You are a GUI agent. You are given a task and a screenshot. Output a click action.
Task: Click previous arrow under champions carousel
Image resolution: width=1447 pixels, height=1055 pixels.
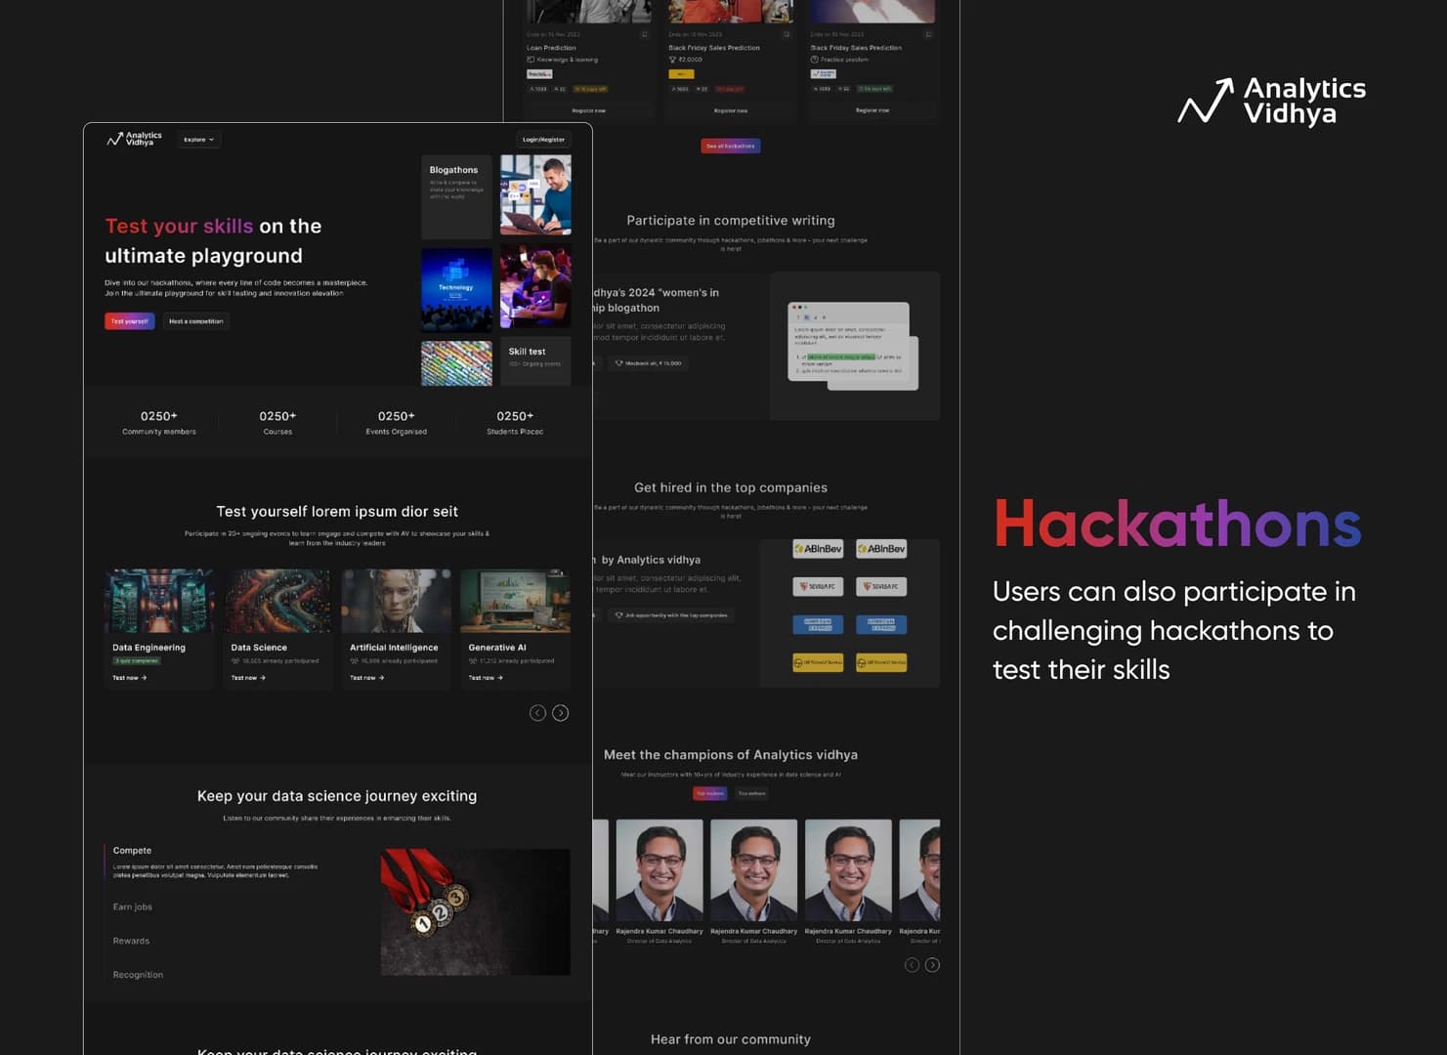click(912, 965)
